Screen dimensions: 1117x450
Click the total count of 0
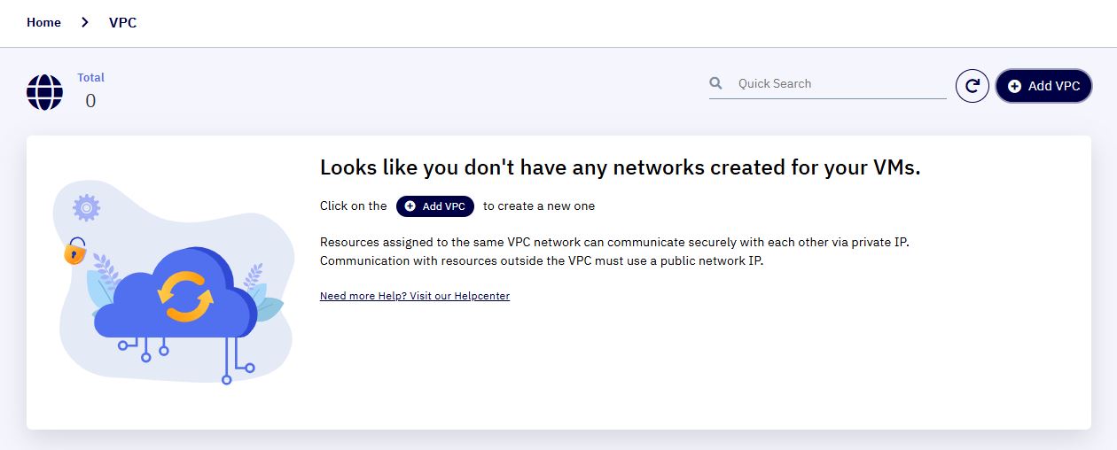(x=90, y=101)
